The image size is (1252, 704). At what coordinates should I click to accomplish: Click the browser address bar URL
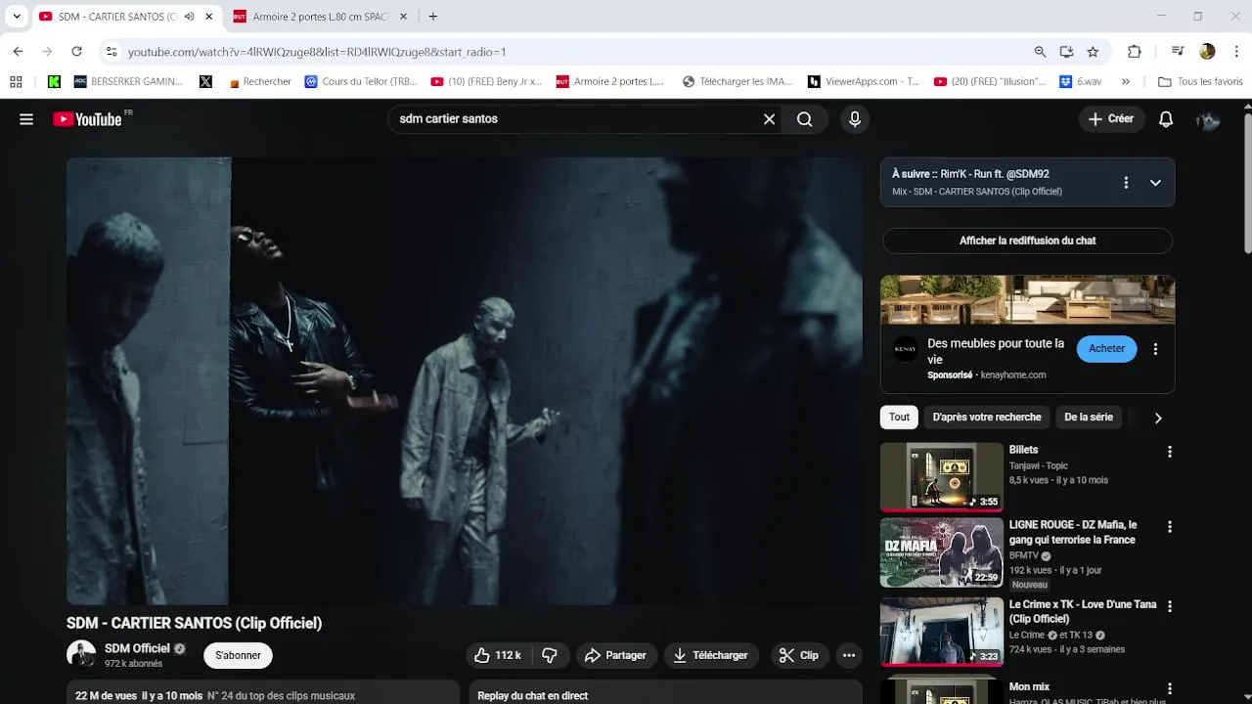tap(317, 52)
